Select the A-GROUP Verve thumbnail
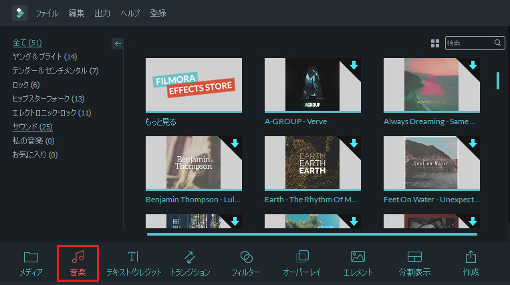Screen dimensions: 510x285 coord(313,85)
